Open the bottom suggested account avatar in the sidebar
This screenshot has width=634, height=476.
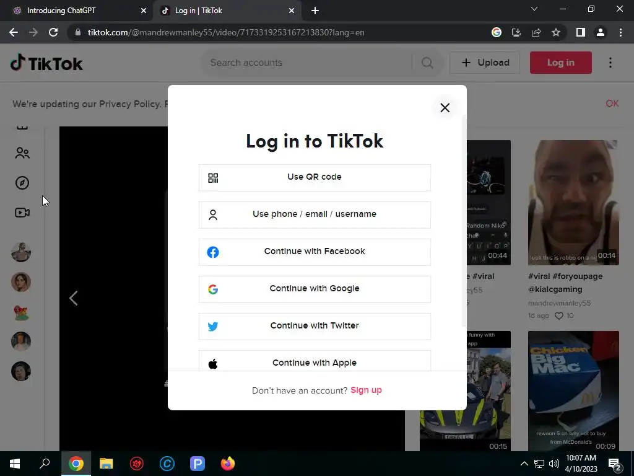[x=21, y=371]
